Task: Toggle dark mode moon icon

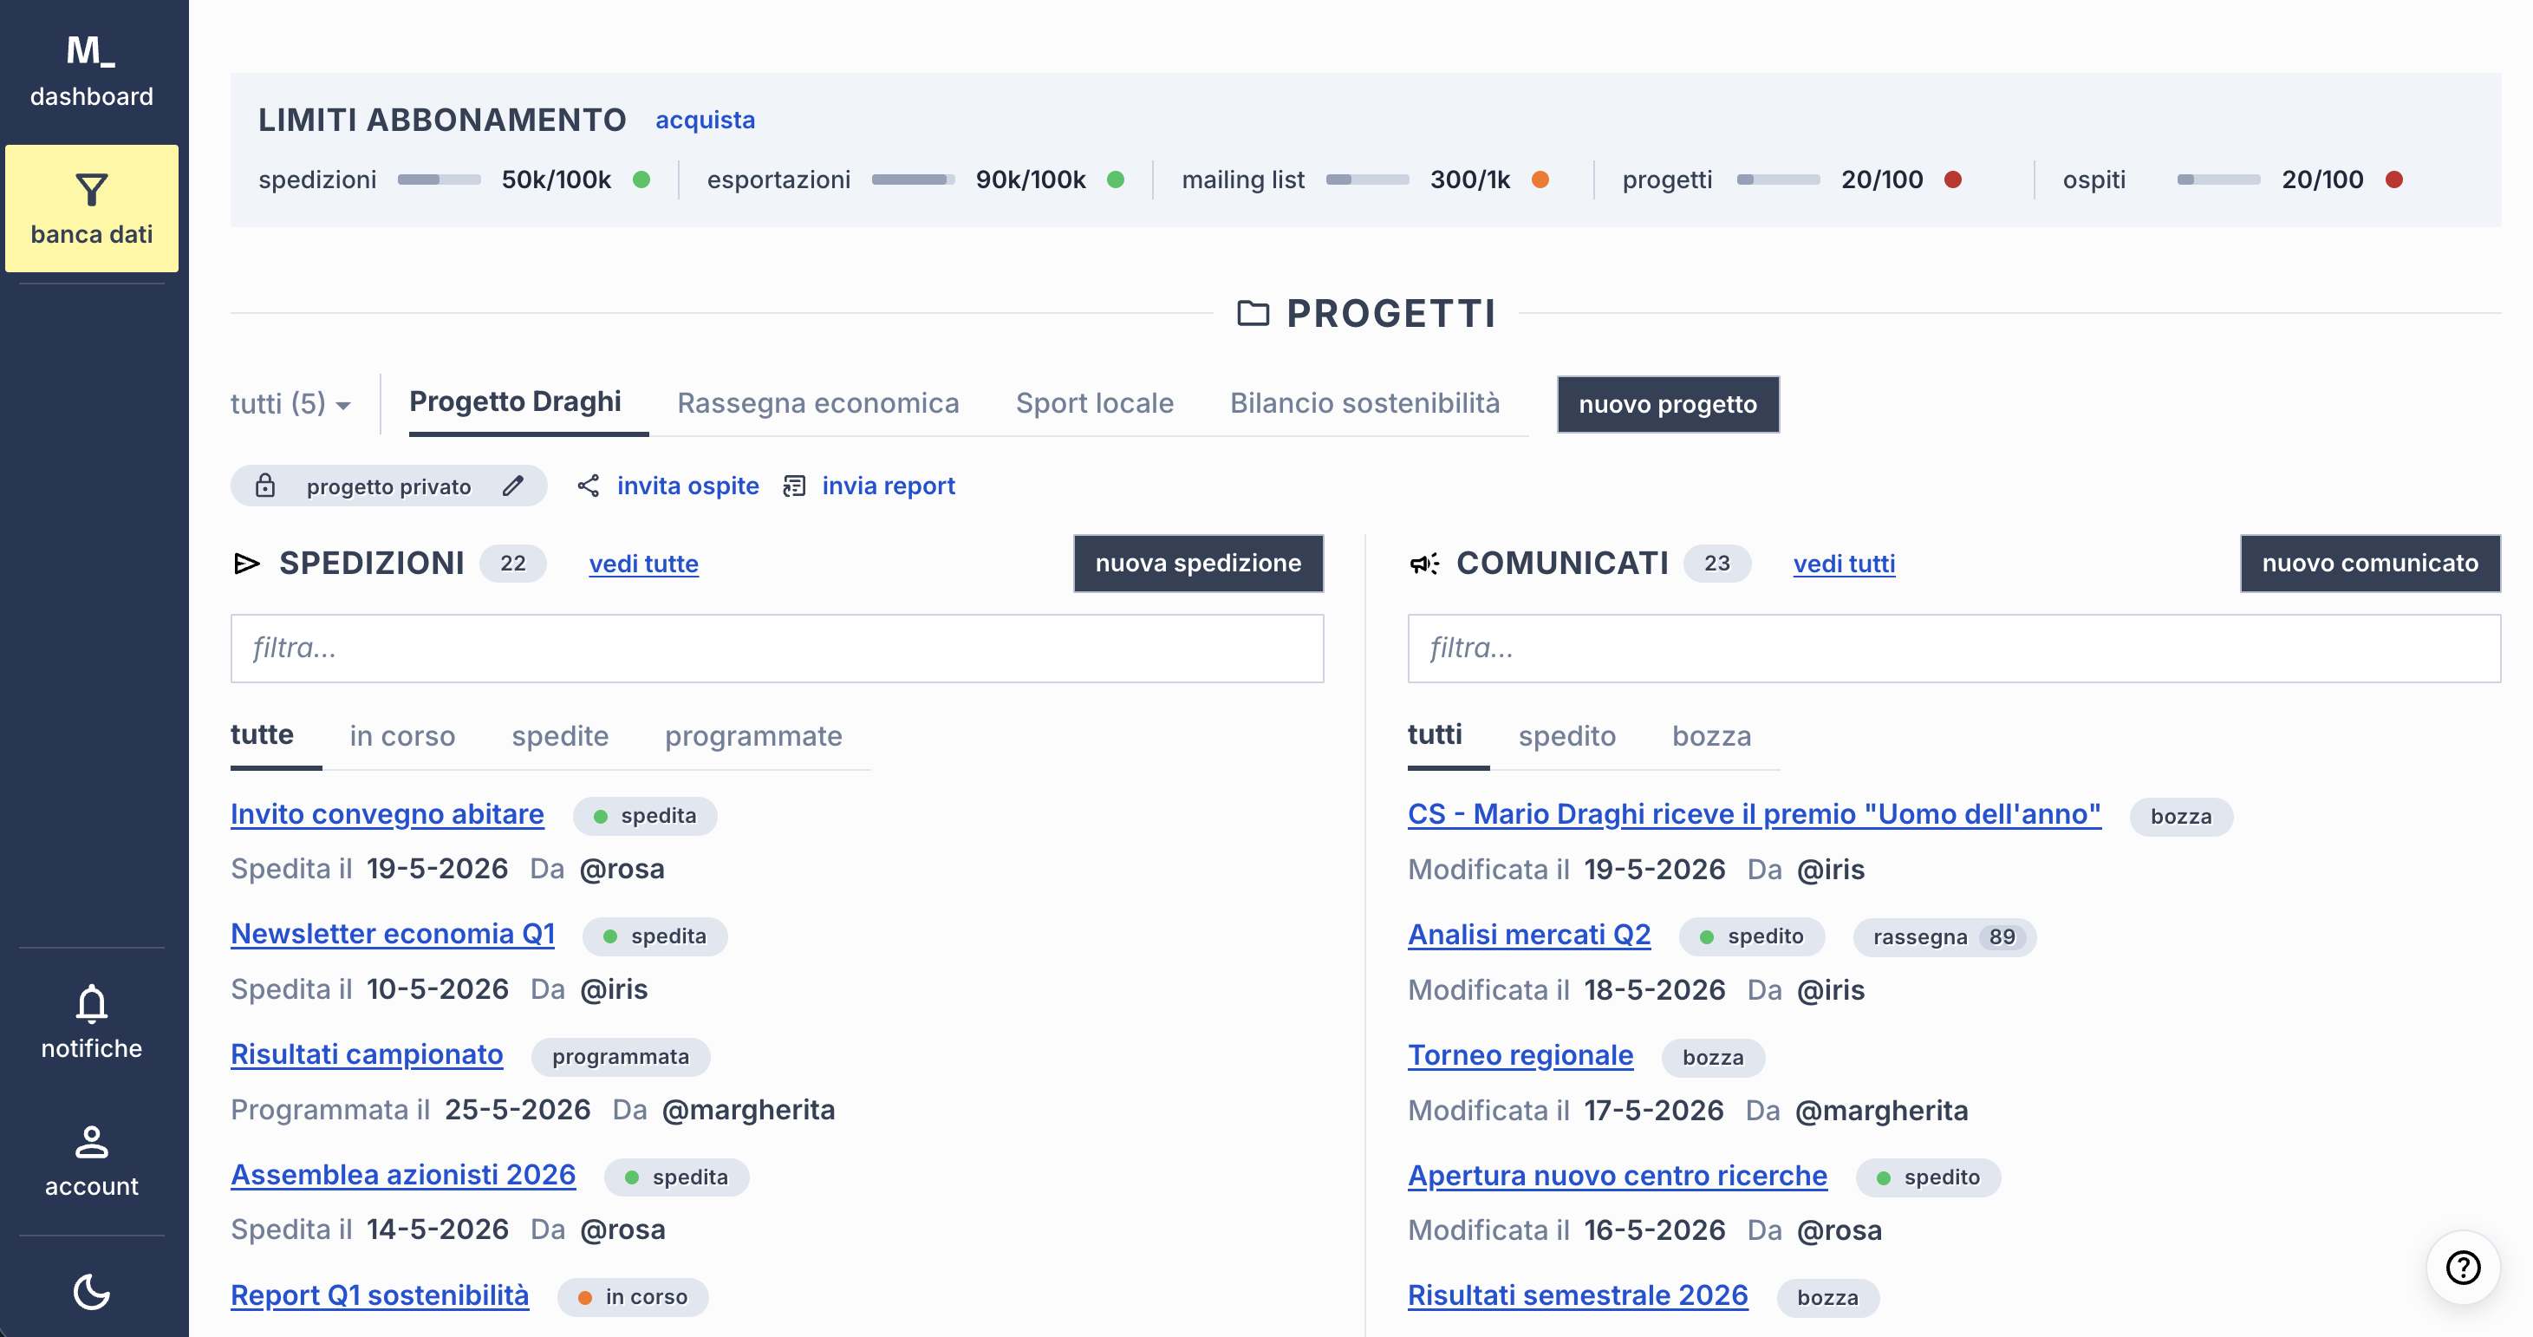Action: (91, 1292)
